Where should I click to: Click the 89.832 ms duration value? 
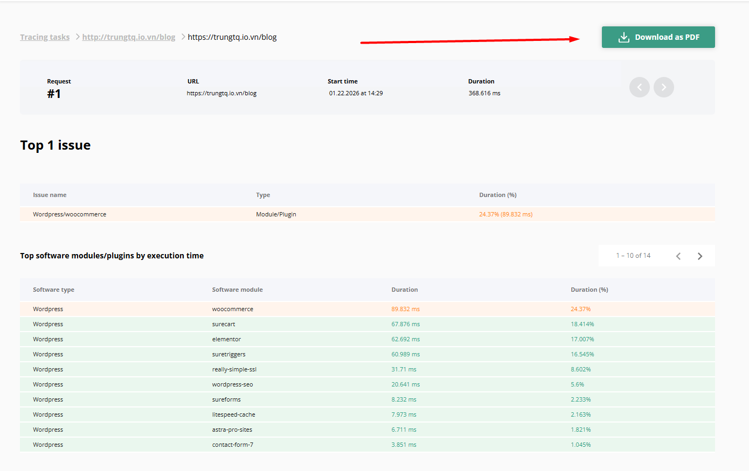[x=406, y=309]
